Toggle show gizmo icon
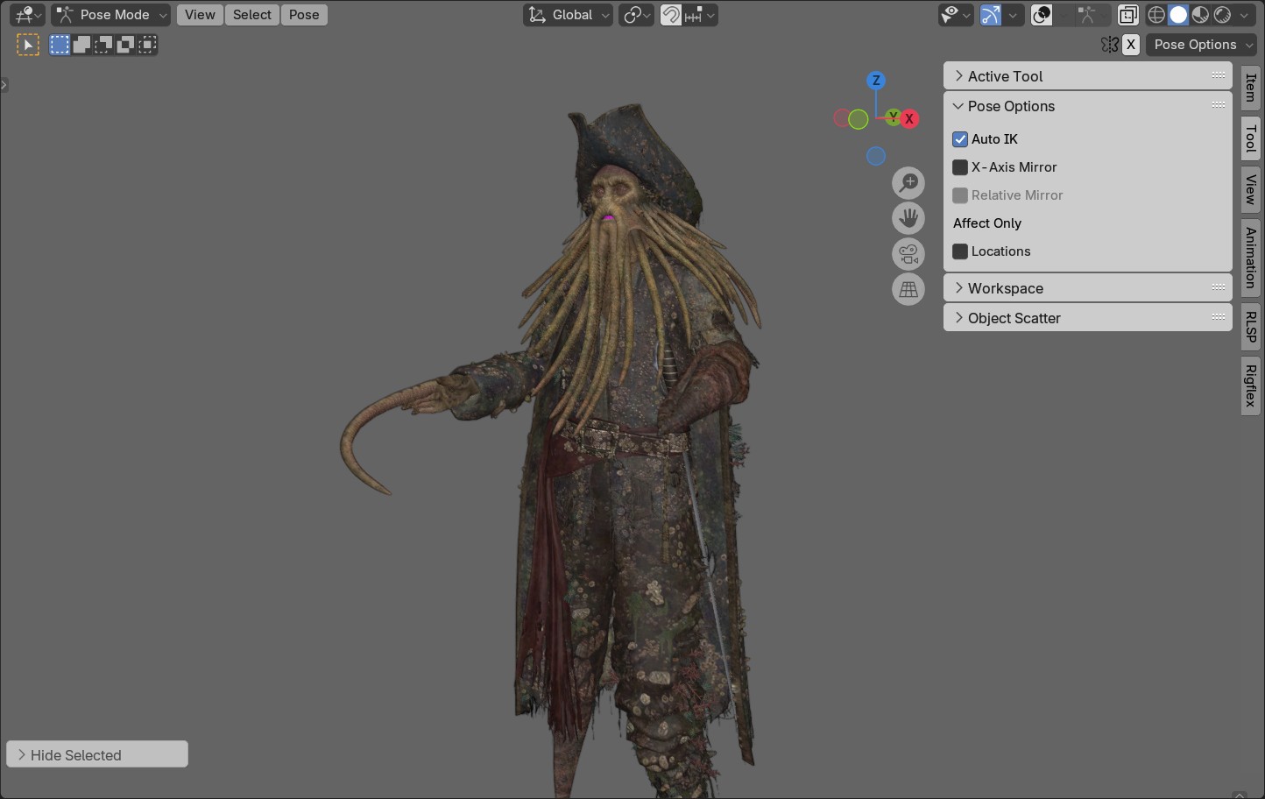 tap(991, 15)
